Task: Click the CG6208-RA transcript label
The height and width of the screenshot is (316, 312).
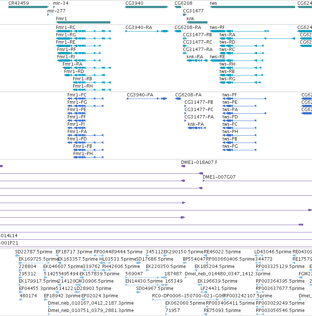Action: pos(188,27)
